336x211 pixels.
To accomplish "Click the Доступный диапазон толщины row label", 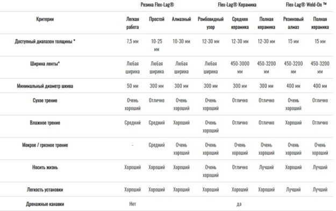I will [45, 41].
